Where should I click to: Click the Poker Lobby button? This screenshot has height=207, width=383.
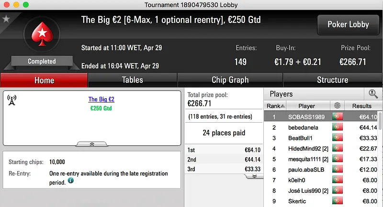pyautogui.click(x=348, y=24)
